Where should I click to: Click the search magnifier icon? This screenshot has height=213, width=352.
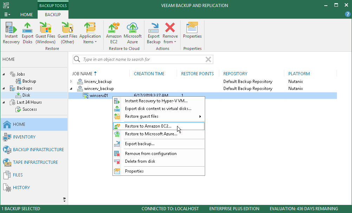[x=77, y=59]
